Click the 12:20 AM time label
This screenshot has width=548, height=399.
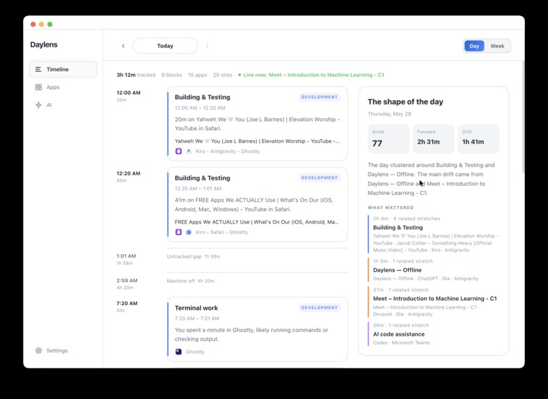128,173
